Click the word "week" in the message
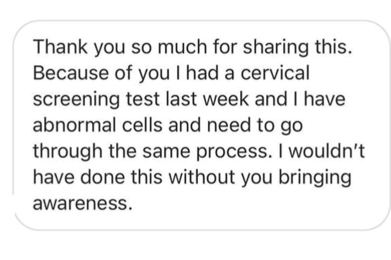Image resolution: width=391 pixels, height=260 pixels. click(x=226, y=99)
